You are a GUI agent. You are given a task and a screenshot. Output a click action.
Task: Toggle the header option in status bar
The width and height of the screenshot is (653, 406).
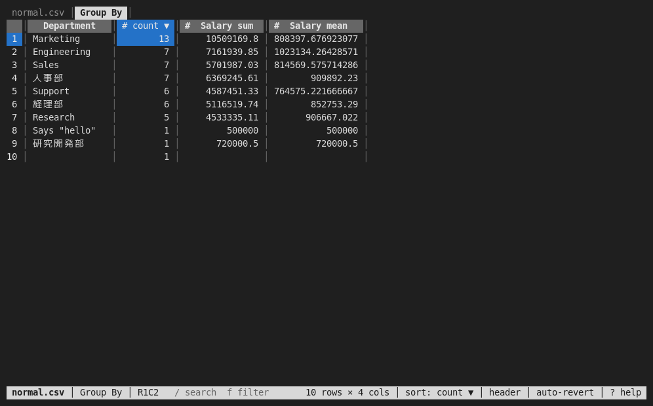tap(505, 393)
